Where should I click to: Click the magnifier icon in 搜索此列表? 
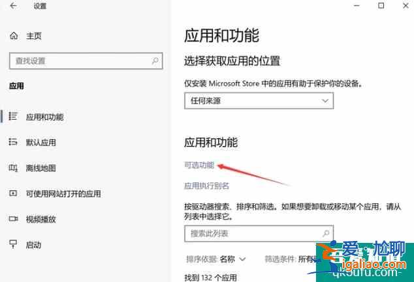coord(326,233)
